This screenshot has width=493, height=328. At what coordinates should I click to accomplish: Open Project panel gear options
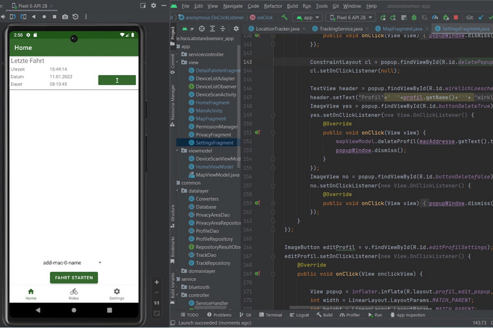pyautogui.click(x=236, y=28)
